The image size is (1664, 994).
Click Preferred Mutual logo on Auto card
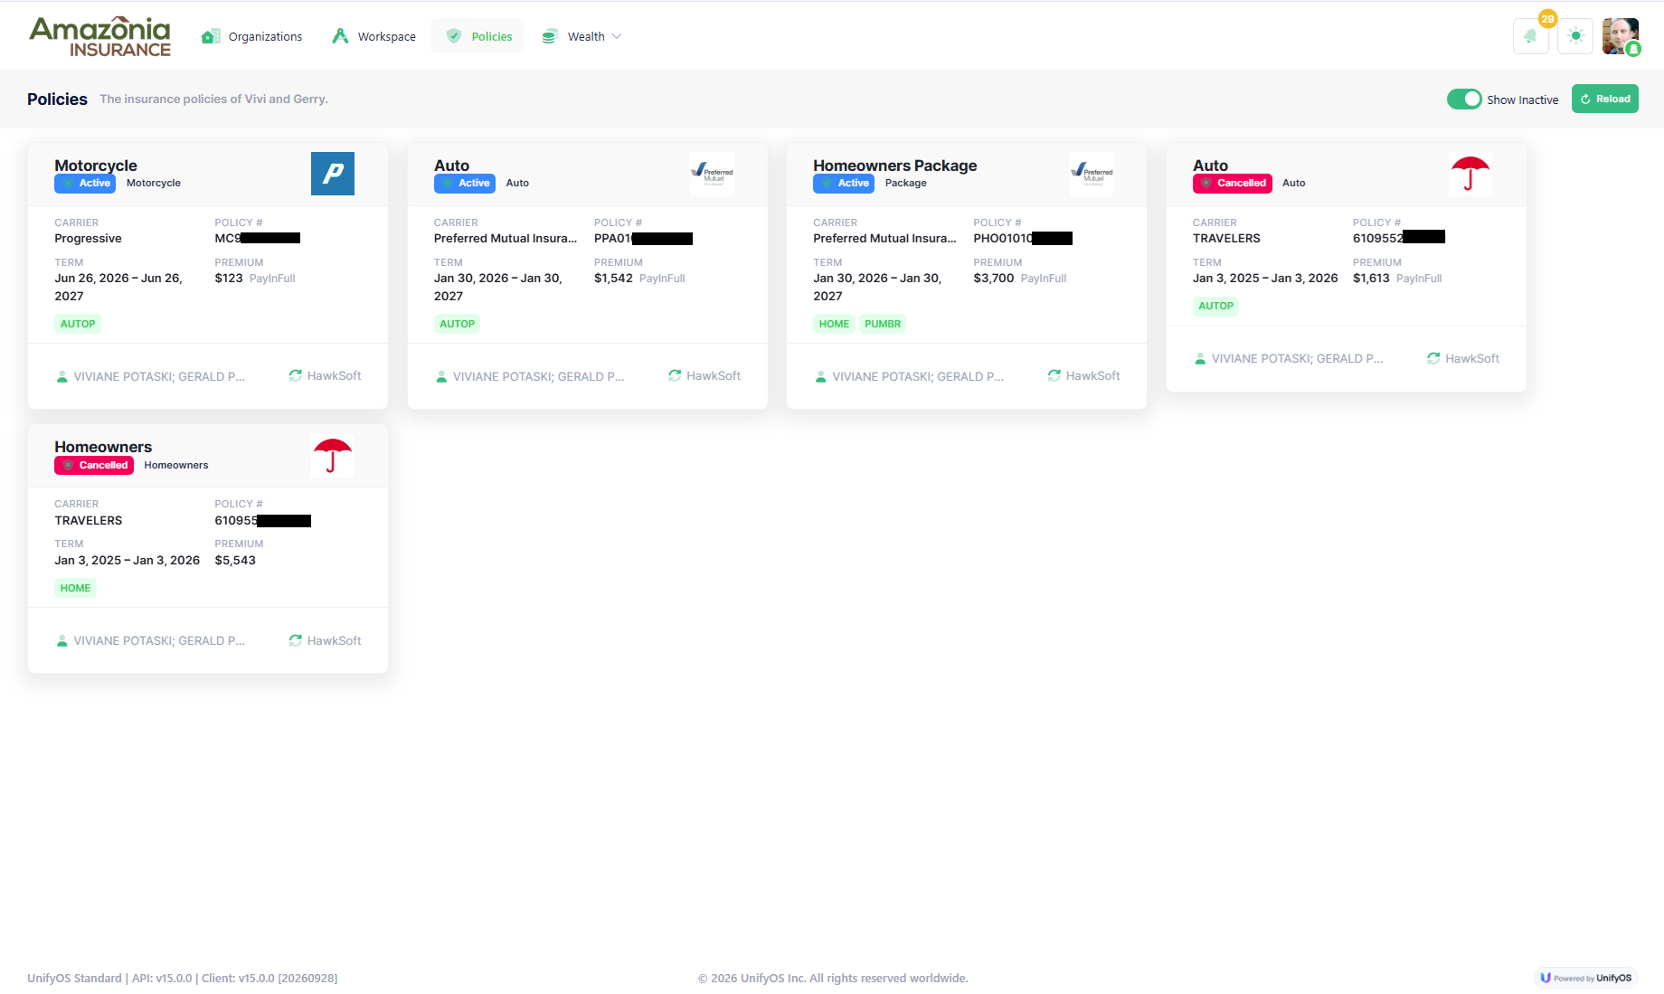tap(712, 174)
